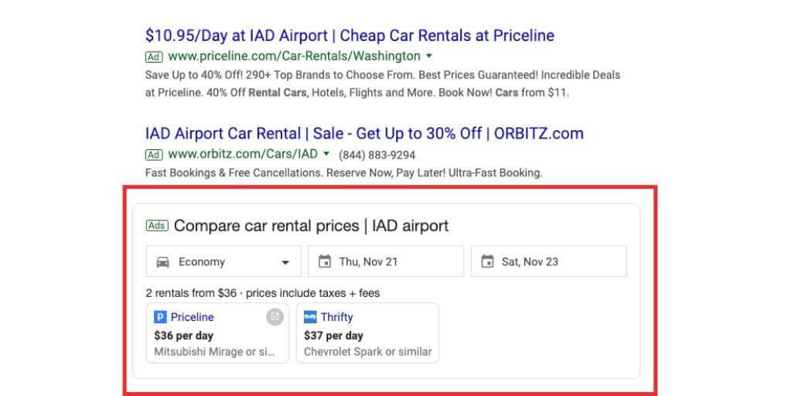Click the open-in-new-tab icon on Priceline card
This screenshot has width=792, height=396.
click(x=275, y=316)
